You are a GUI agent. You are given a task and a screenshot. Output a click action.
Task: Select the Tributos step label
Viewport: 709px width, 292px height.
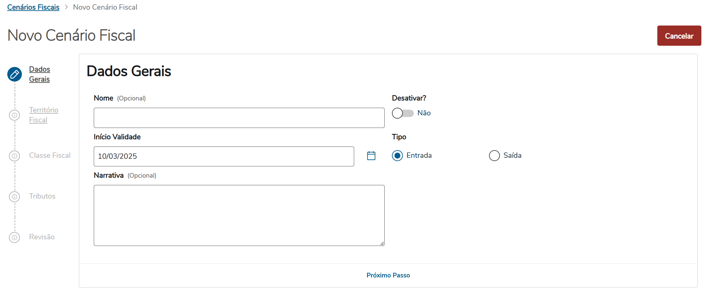point(42,196)
